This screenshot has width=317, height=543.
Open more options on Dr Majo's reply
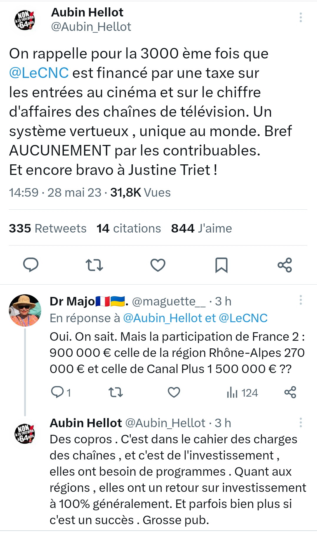click(x=301, y=300)
